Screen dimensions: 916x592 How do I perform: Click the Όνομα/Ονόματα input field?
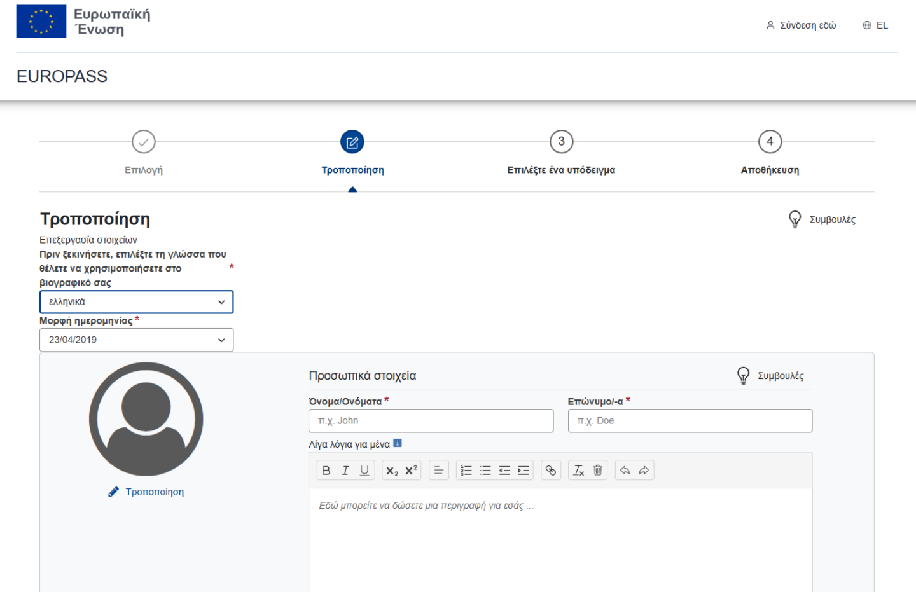pos(431,421)
